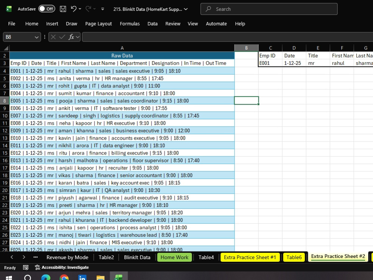Click the Name Box showing B8
Viewport: 373px width, 280px height.
(19, 37)
